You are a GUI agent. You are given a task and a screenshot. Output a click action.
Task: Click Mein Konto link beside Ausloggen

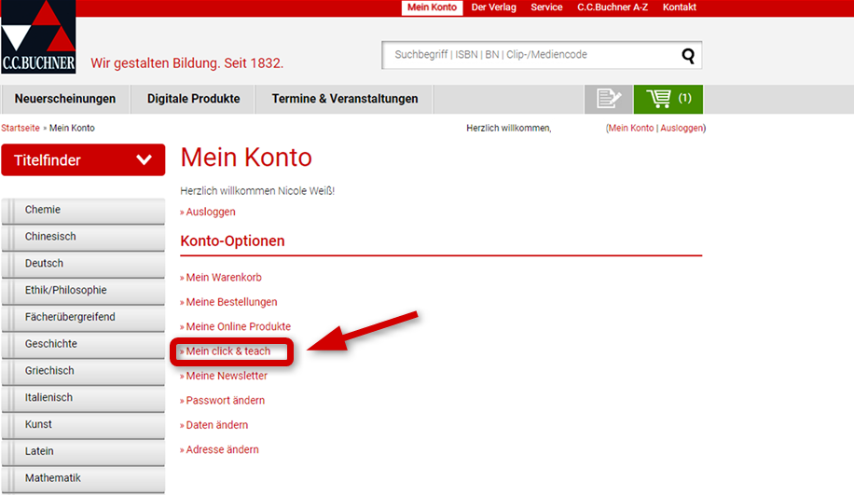pos(630,128)
